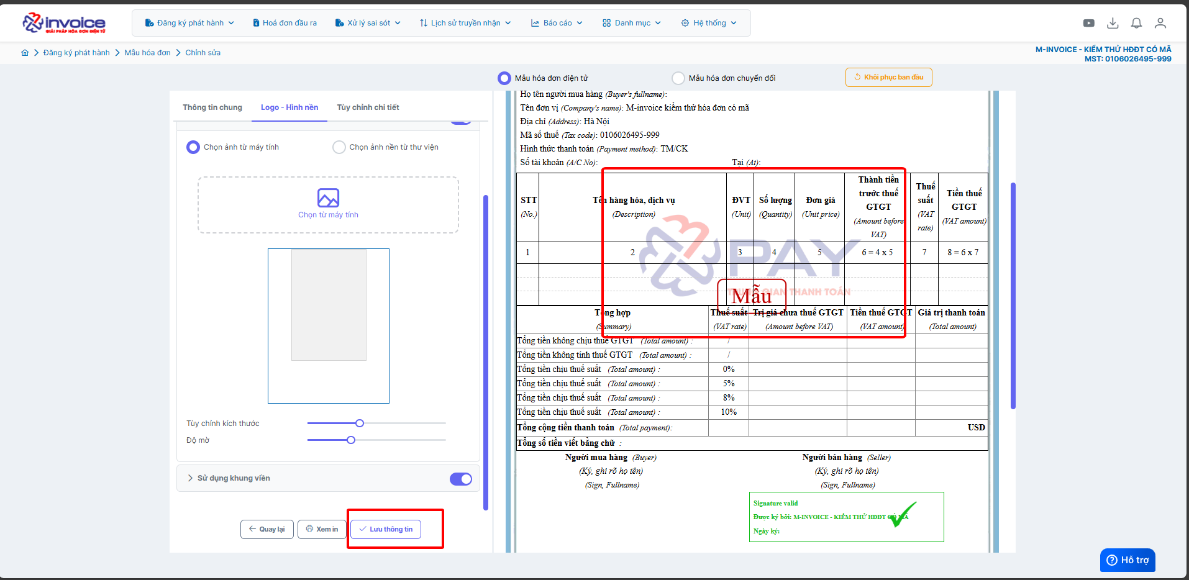The height and width of the screenshot is (580, 1189).
Task: Select Chọn ảnh từ máy tính radio
Action: tap(193, 147)
